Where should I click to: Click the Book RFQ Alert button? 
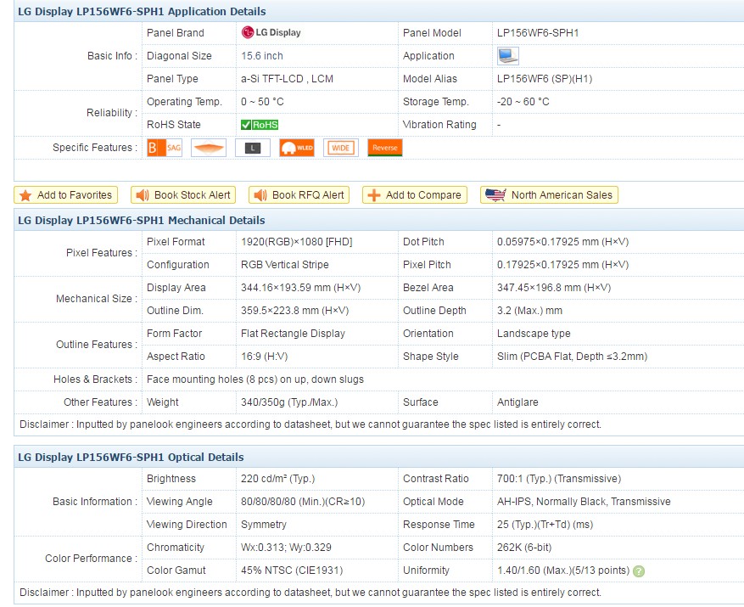coord(299,194)
